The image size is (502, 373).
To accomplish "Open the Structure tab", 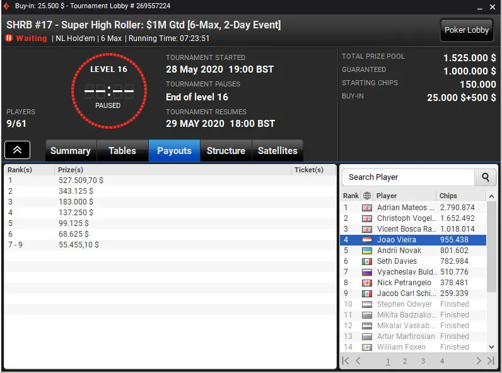I will pyautogui.click(x=226, y=151).
